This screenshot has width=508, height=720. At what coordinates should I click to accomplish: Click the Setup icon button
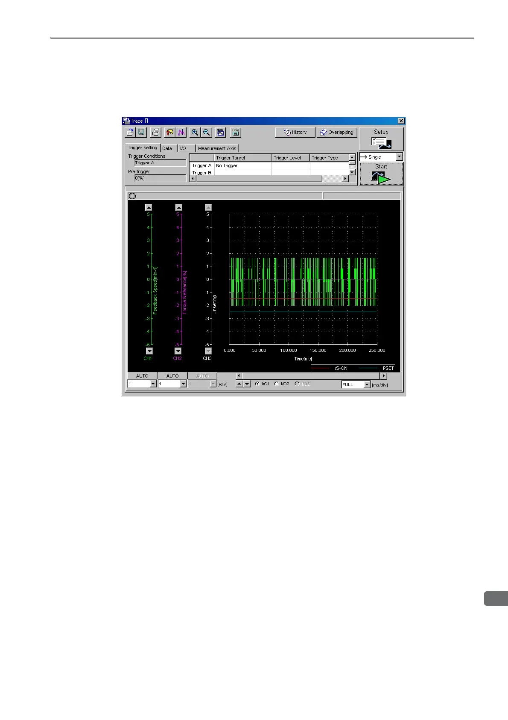[x=381, y=139]
